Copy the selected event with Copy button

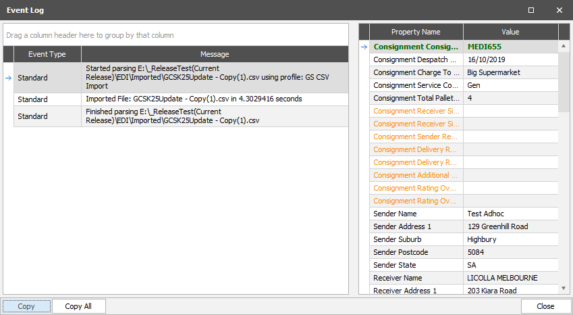(x=26, y=306)
